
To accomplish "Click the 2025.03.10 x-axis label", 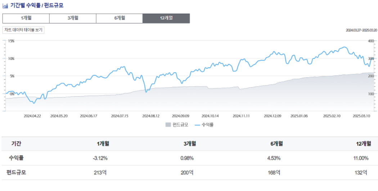I will [361, 116].
